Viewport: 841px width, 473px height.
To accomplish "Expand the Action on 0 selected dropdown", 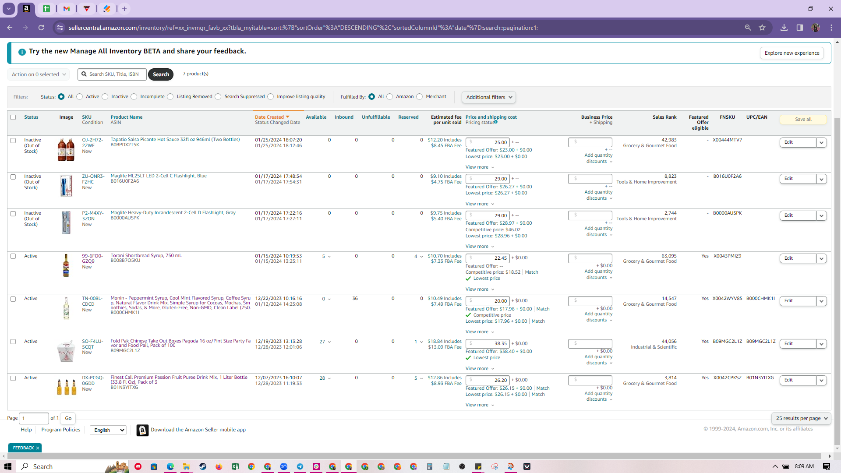I will (39, 74).
